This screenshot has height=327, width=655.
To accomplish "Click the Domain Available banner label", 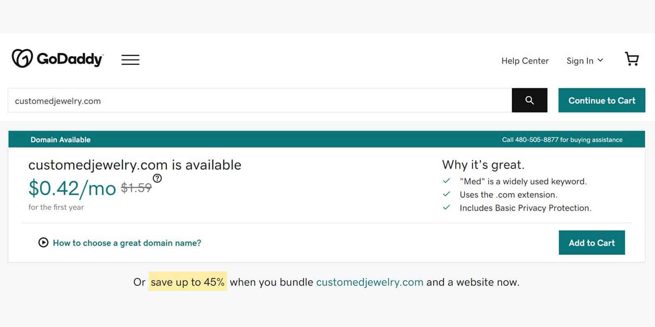I will 61,139.
